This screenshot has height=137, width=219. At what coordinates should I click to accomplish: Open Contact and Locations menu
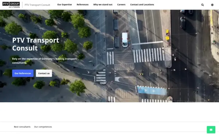[142, 5]
